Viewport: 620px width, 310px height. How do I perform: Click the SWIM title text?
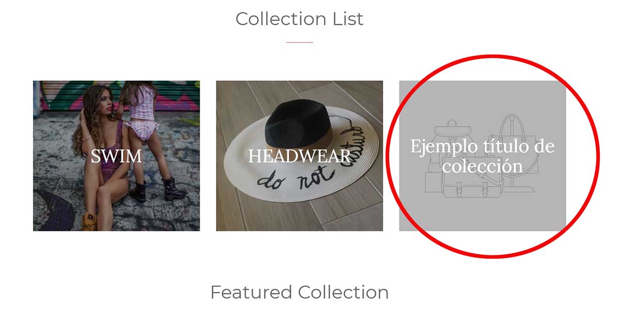(116, 156)
